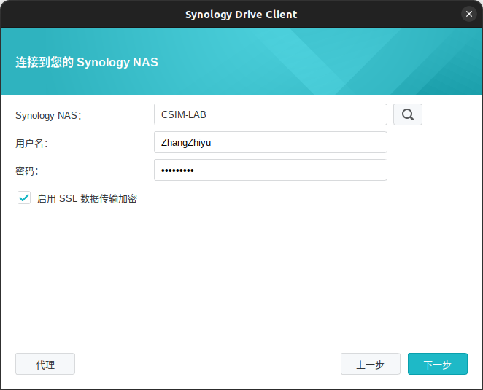Click the 代理 proxy button

[45, 364]
